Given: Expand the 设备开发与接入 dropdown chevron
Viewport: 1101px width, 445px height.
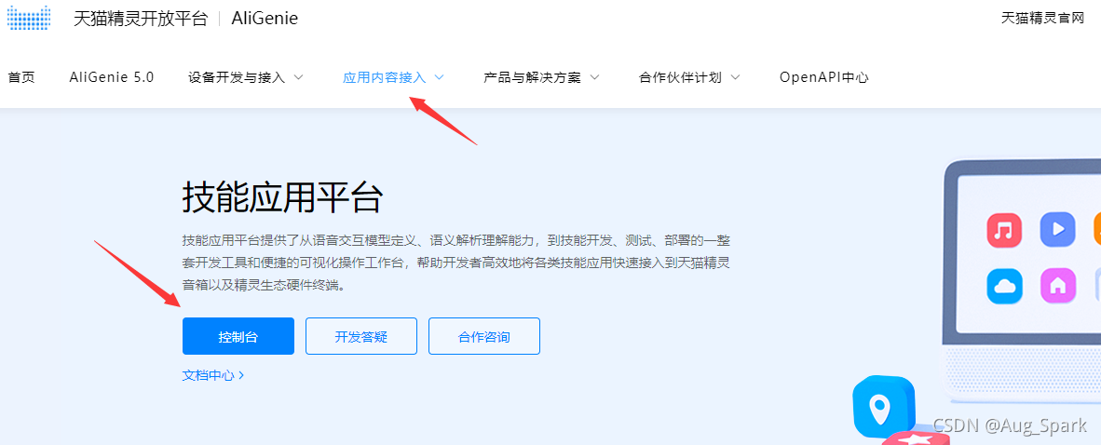Looking at the screenshot, I should click(298, 78).
